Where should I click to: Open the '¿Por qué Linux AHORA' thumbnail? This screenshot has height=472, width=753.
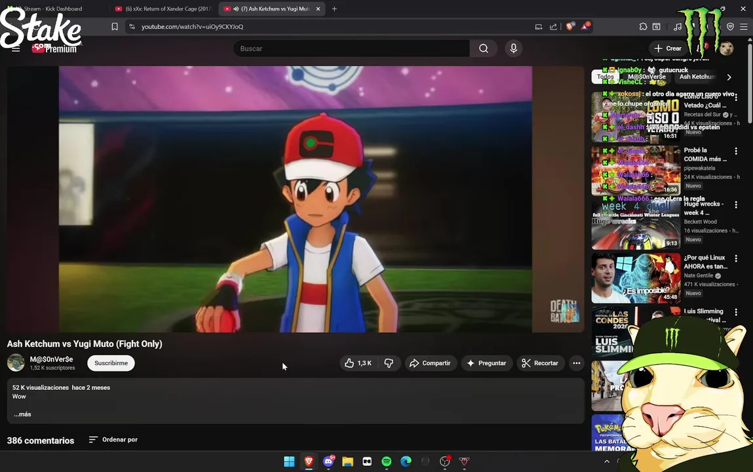636,278
